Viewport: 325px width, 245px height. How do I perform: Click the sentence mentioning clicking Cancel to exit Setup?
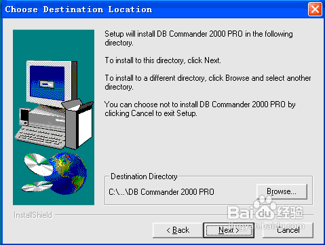coord(200,109)
